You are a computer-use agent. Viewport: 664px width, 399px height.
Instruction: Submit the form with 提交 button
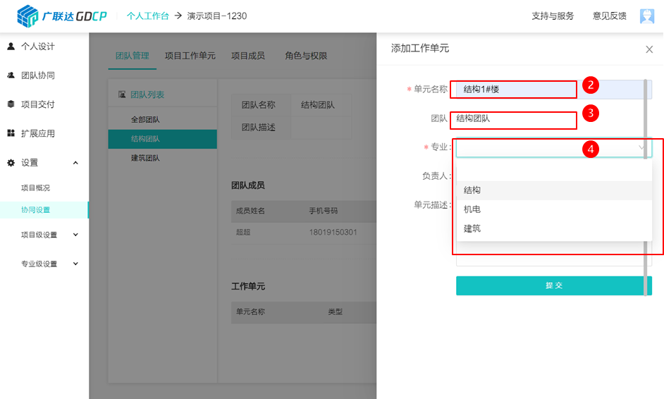[554, 286]
